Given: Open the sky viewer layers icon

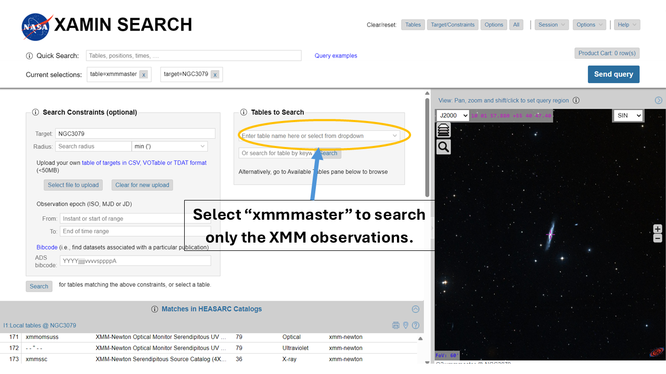Looking at the screenshot, I should (443, 130).
